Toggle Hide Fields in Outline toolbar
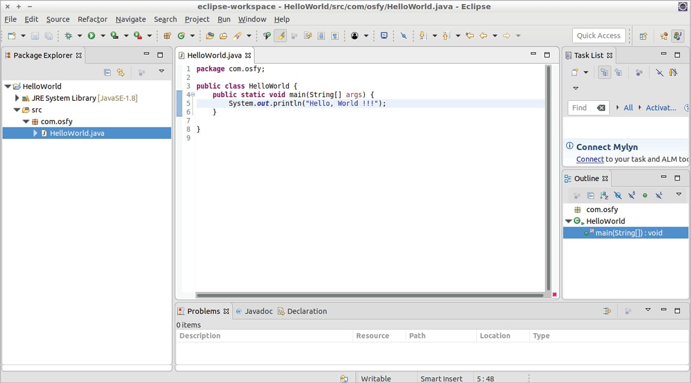The height and width of the screenshot is (383, 691). tap(617, 195)
